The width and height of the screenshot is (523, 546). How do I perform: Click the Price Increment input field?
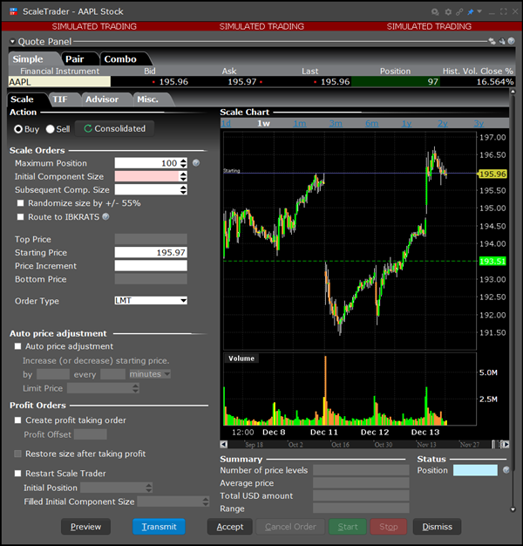151,266
